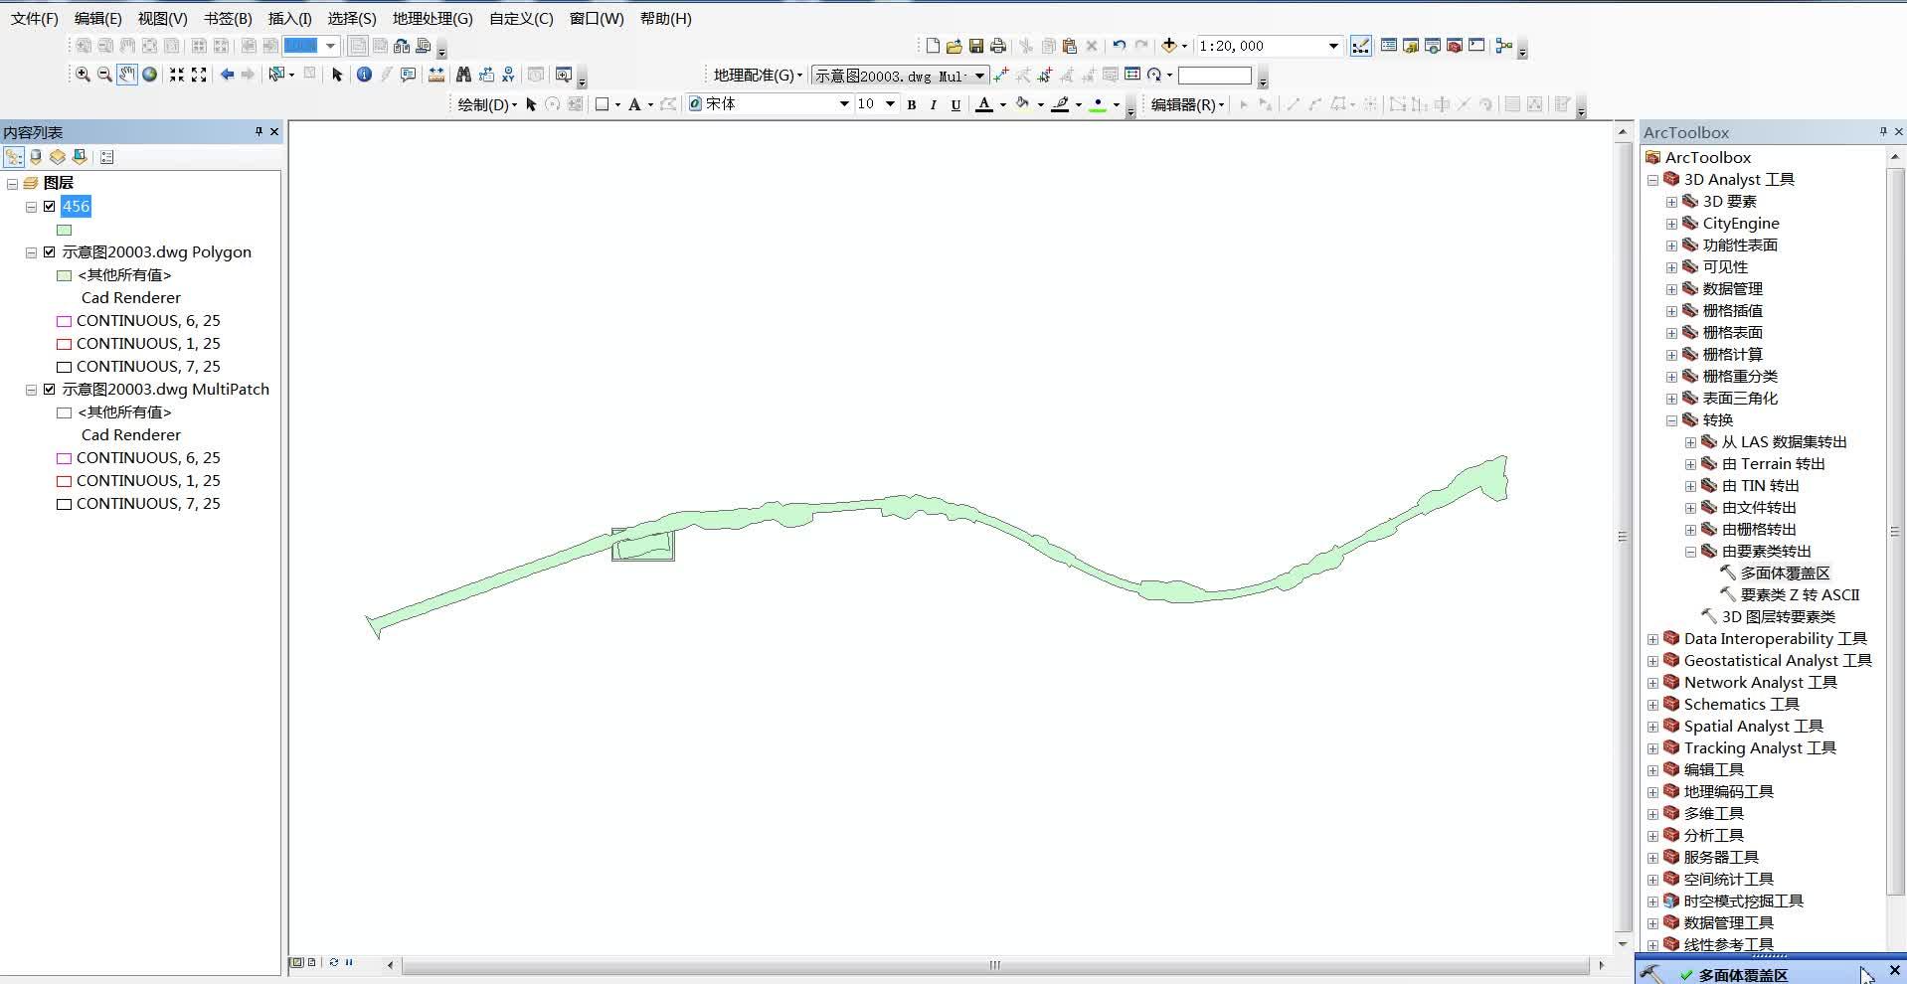
Task: Open the Search window icon
Action: (1433, 46)
